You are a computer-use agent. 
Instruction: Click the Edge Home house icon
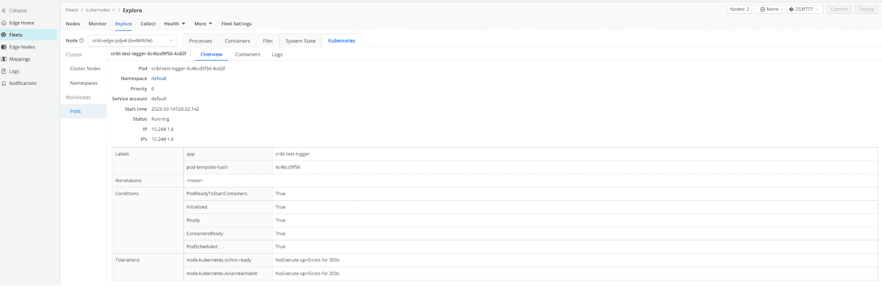pos(4,23)
